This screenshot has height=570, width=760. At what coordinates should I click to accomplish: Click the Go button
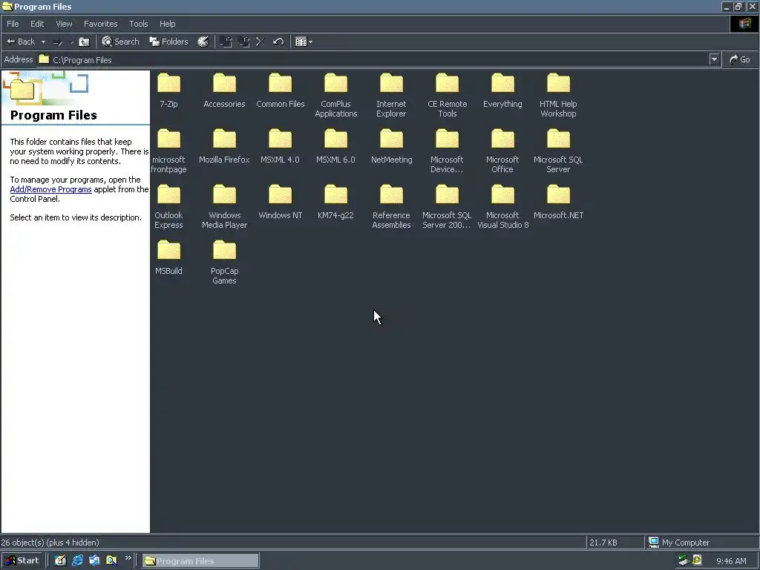pos(740,59)
